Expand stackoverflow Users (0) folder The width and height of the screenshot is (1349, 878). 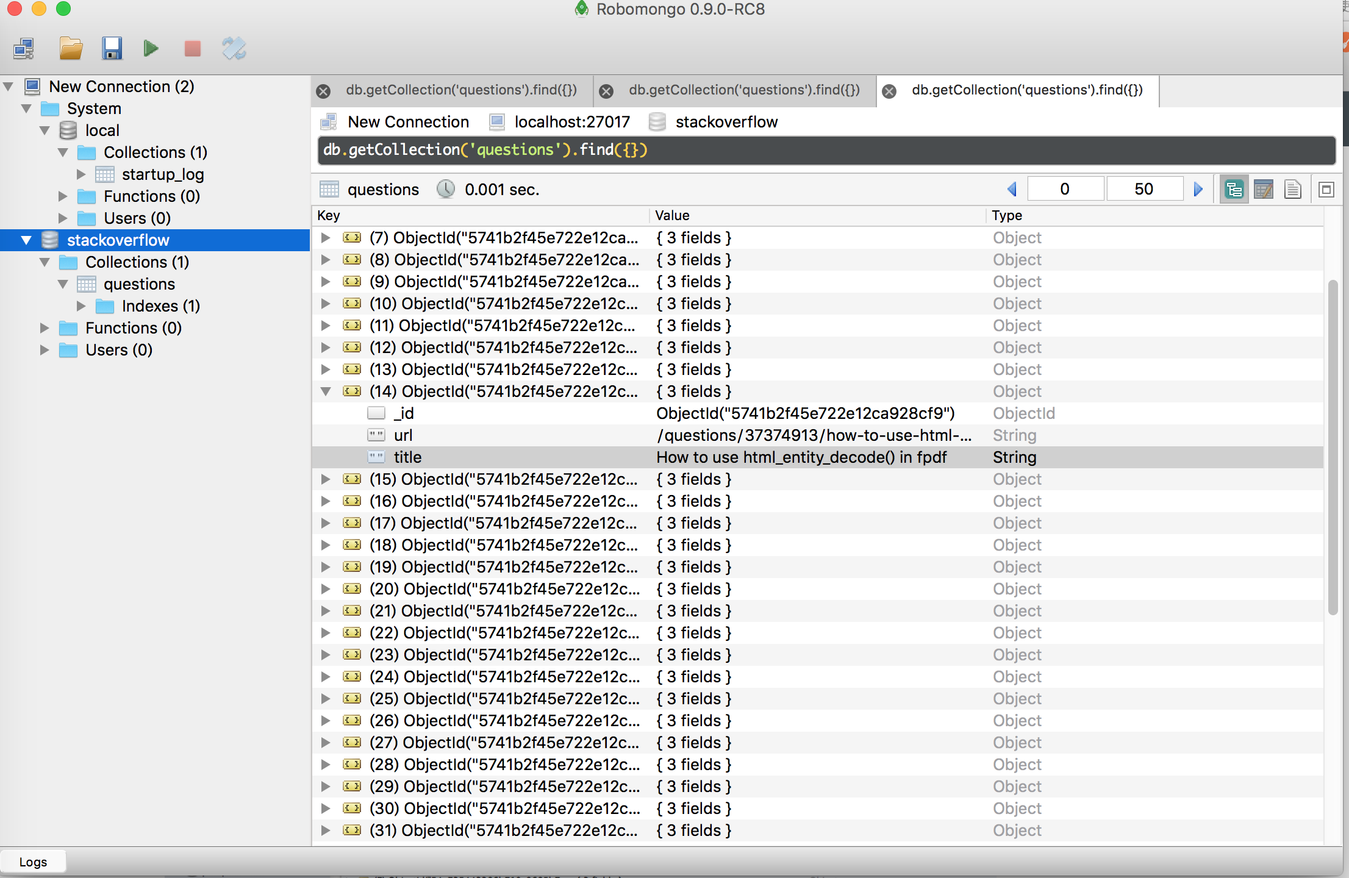coord(45,350)
